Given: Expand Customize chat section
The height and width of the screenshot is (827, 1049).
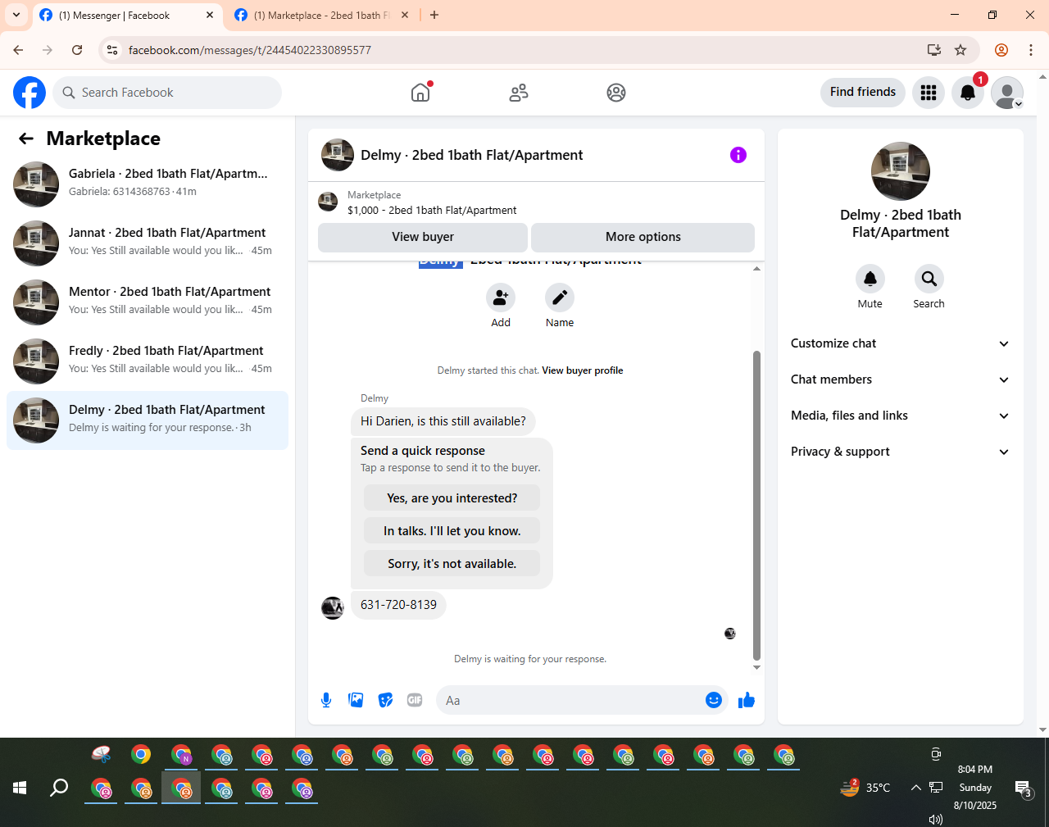Looking at the screenshot, I should click(x=900, y=343).
